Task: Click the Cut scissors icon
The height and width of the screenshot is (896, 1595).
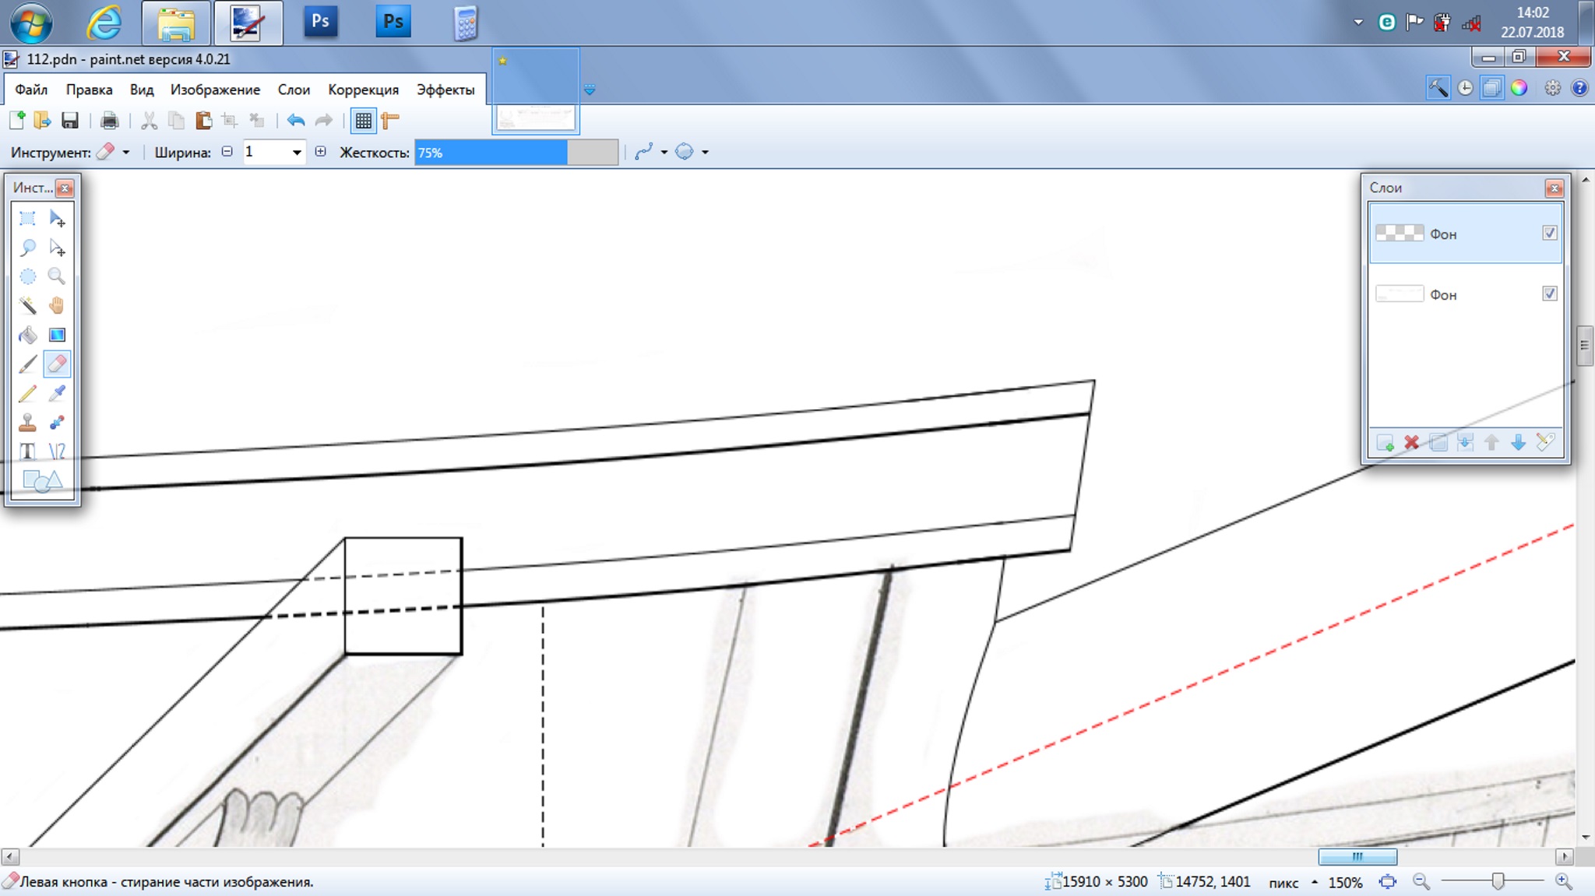Action: [149, 120]
